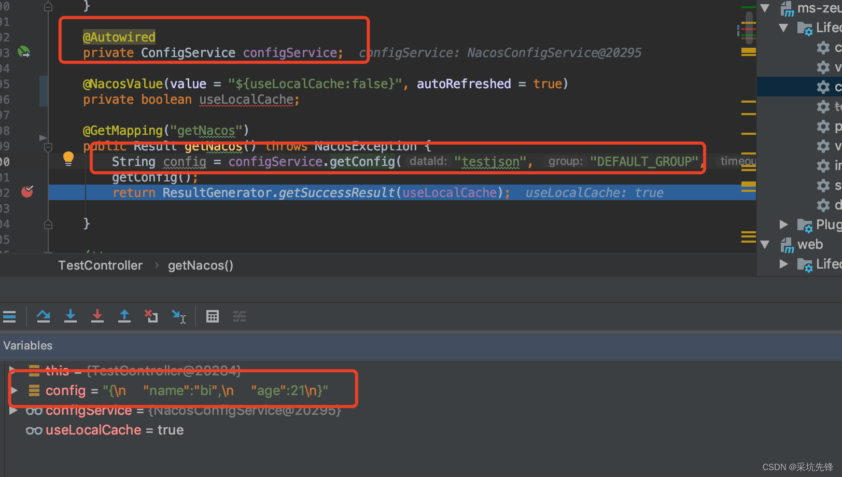Click the Plugins folder icon in Maven tree

805,225
